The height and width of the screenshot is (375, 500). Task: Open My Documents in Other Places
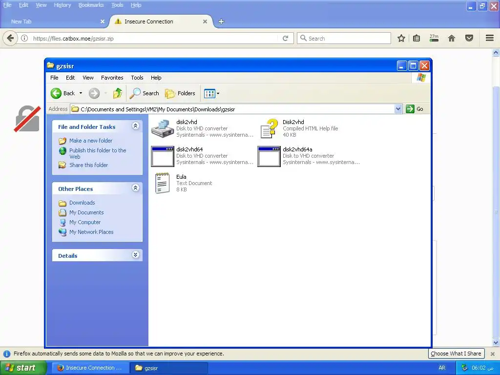[86, 212]
